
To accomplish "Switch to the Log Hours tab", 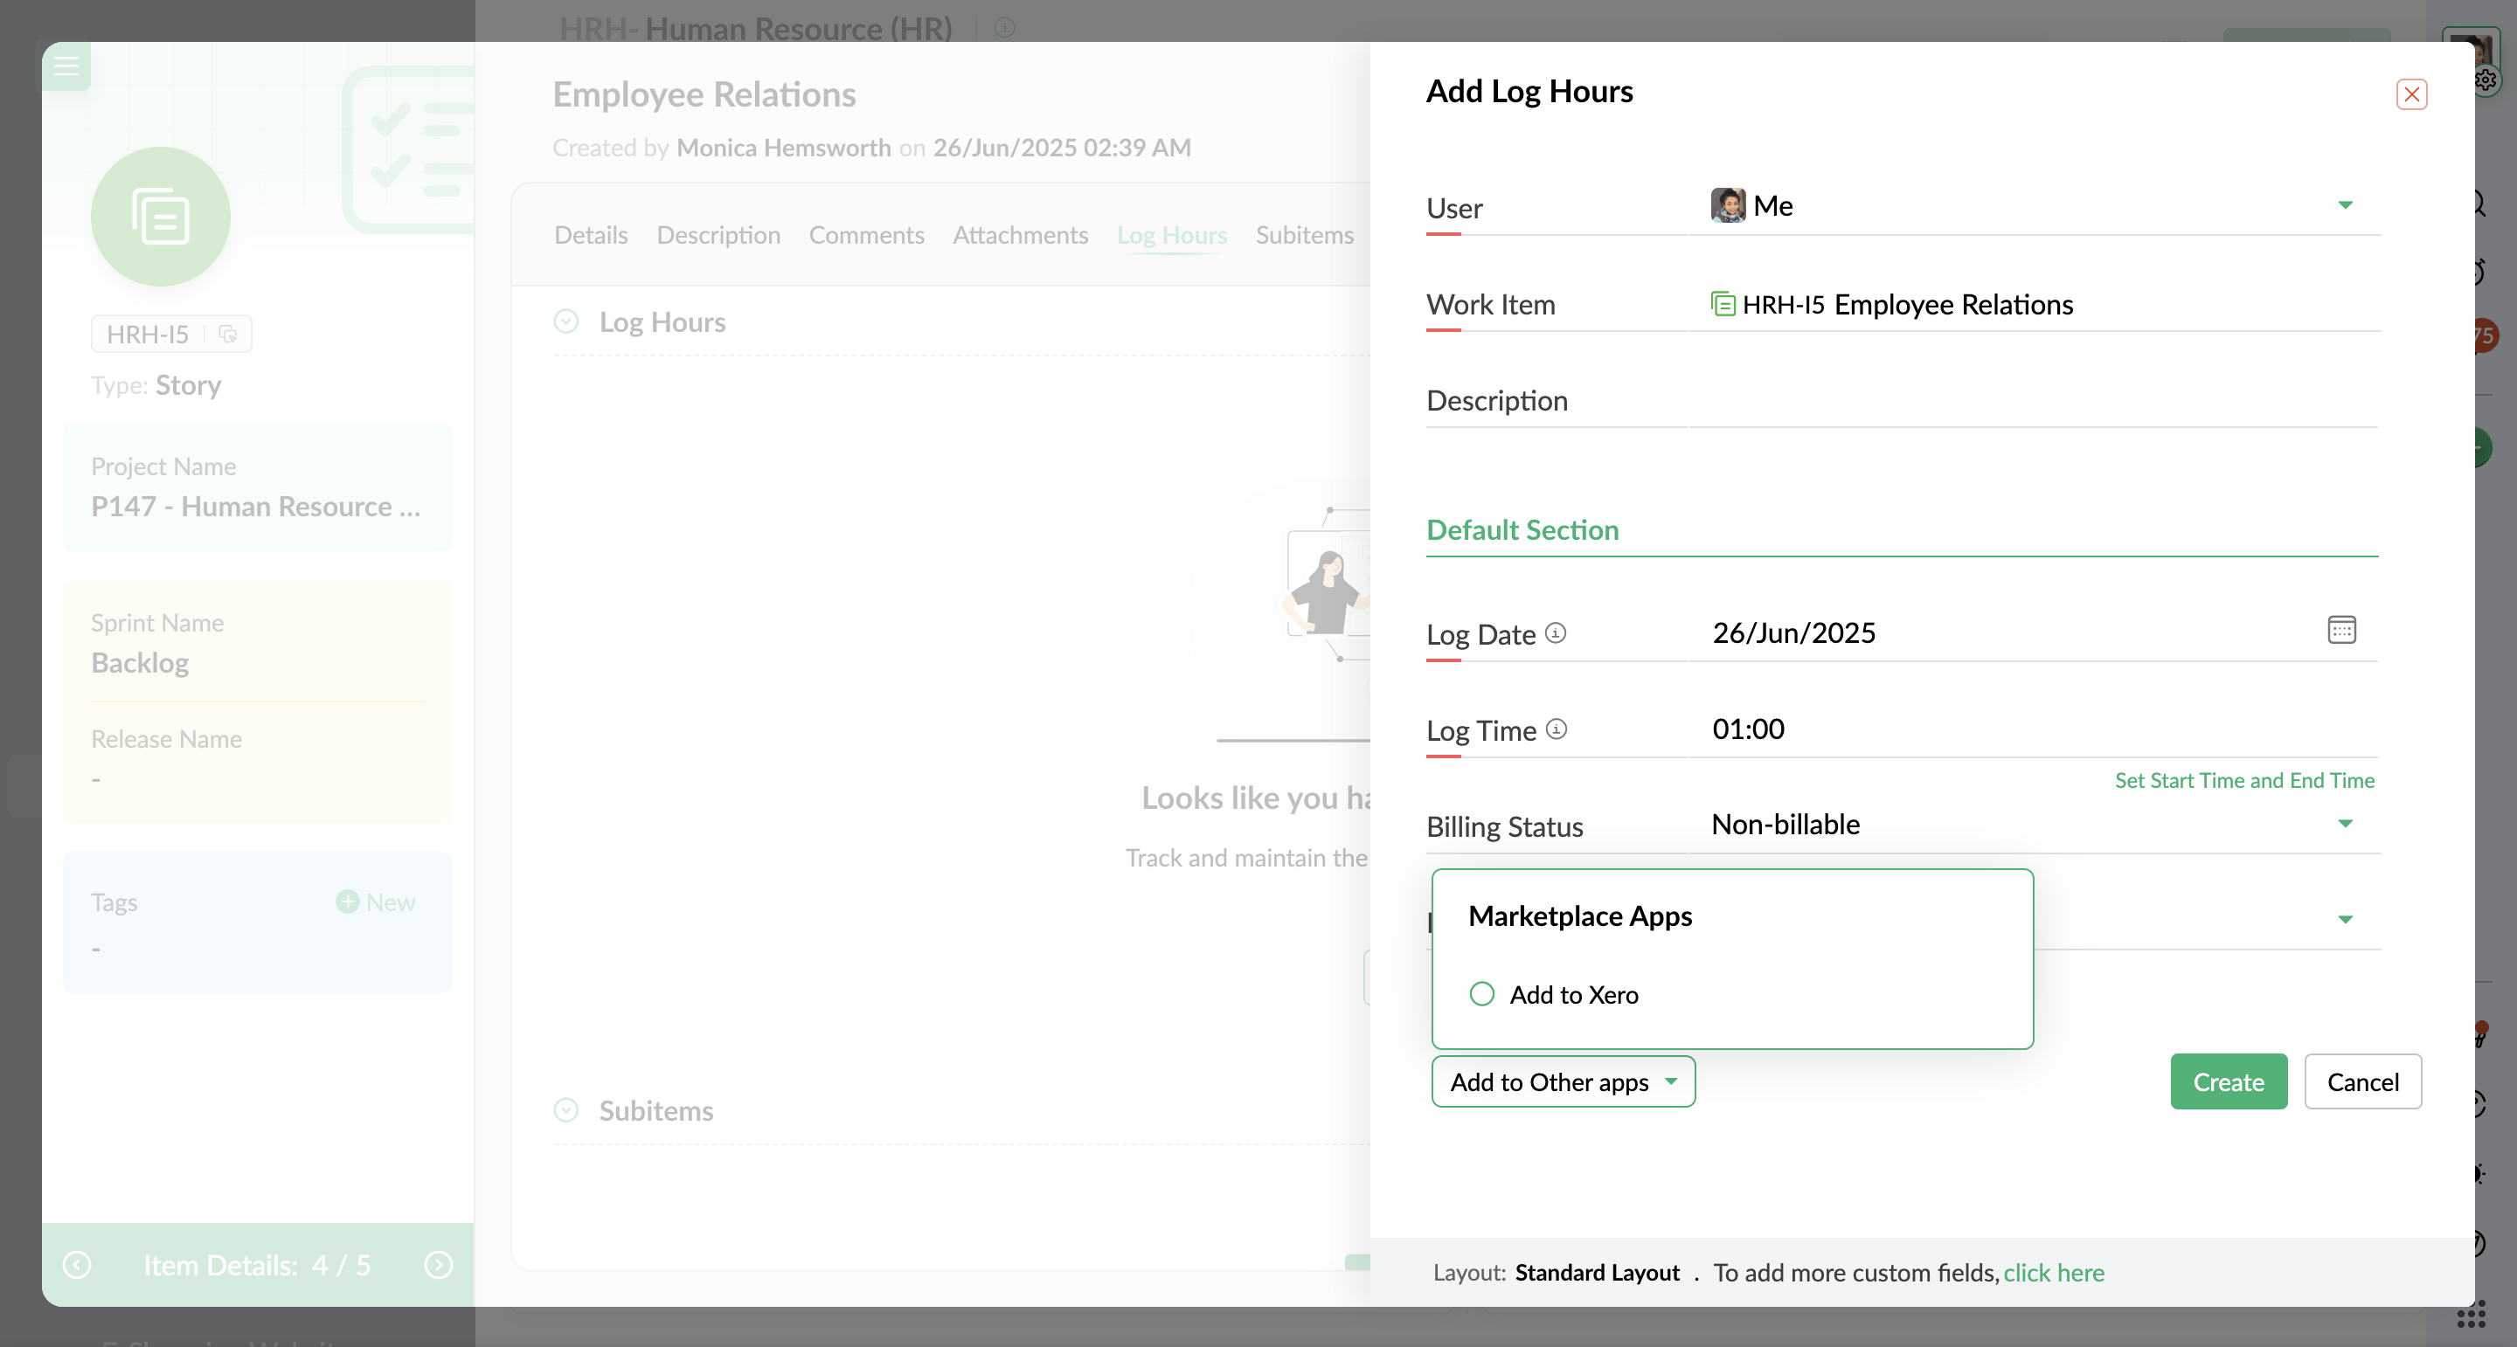I will (1171, 234).
